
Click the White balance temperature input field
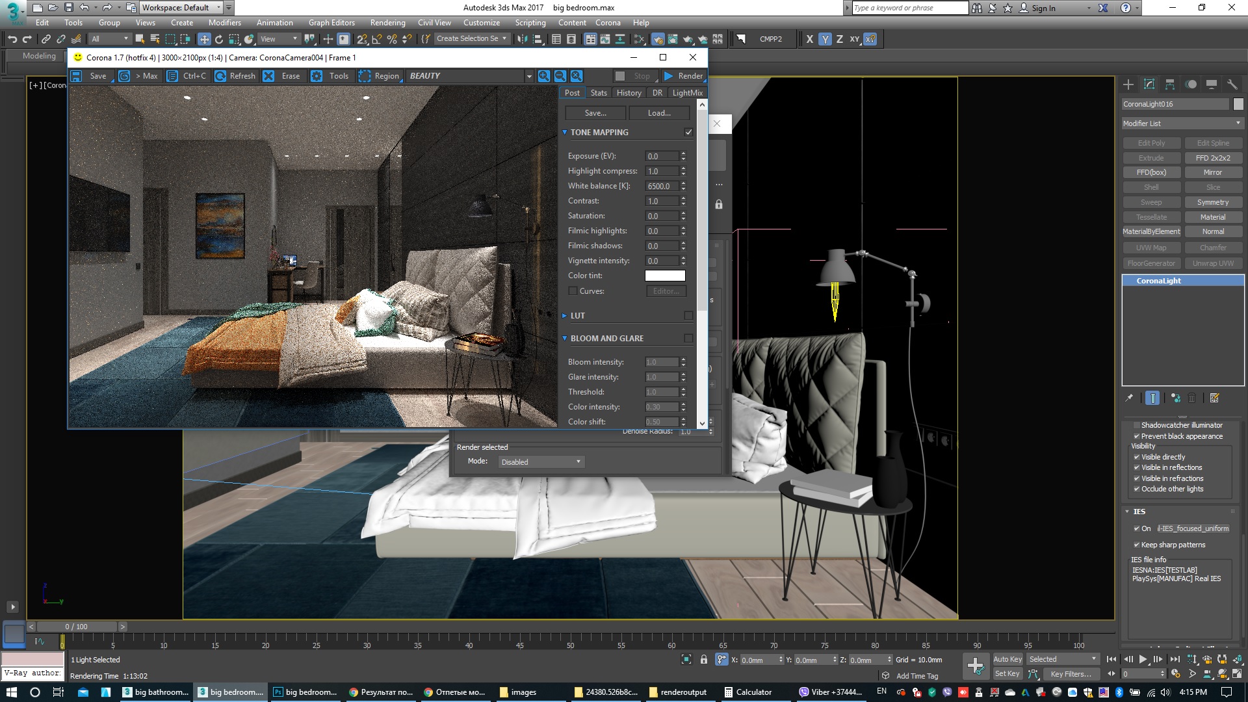coord(661,185)
